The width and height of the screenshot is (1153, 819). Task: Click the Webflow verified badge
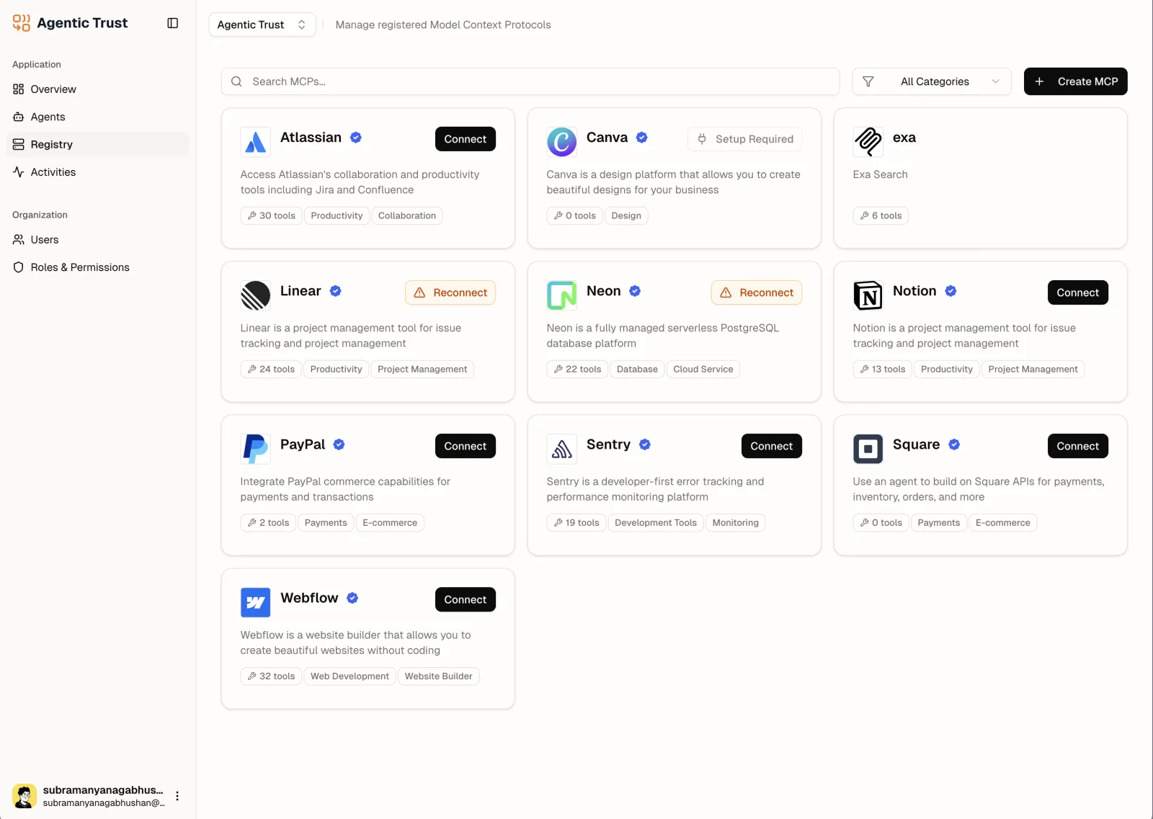point(352,598)
